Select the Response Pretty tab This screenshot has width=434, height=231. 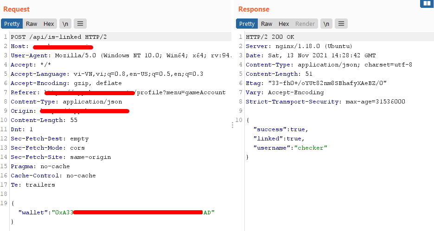pyautogui.click(x=247, y=24)
